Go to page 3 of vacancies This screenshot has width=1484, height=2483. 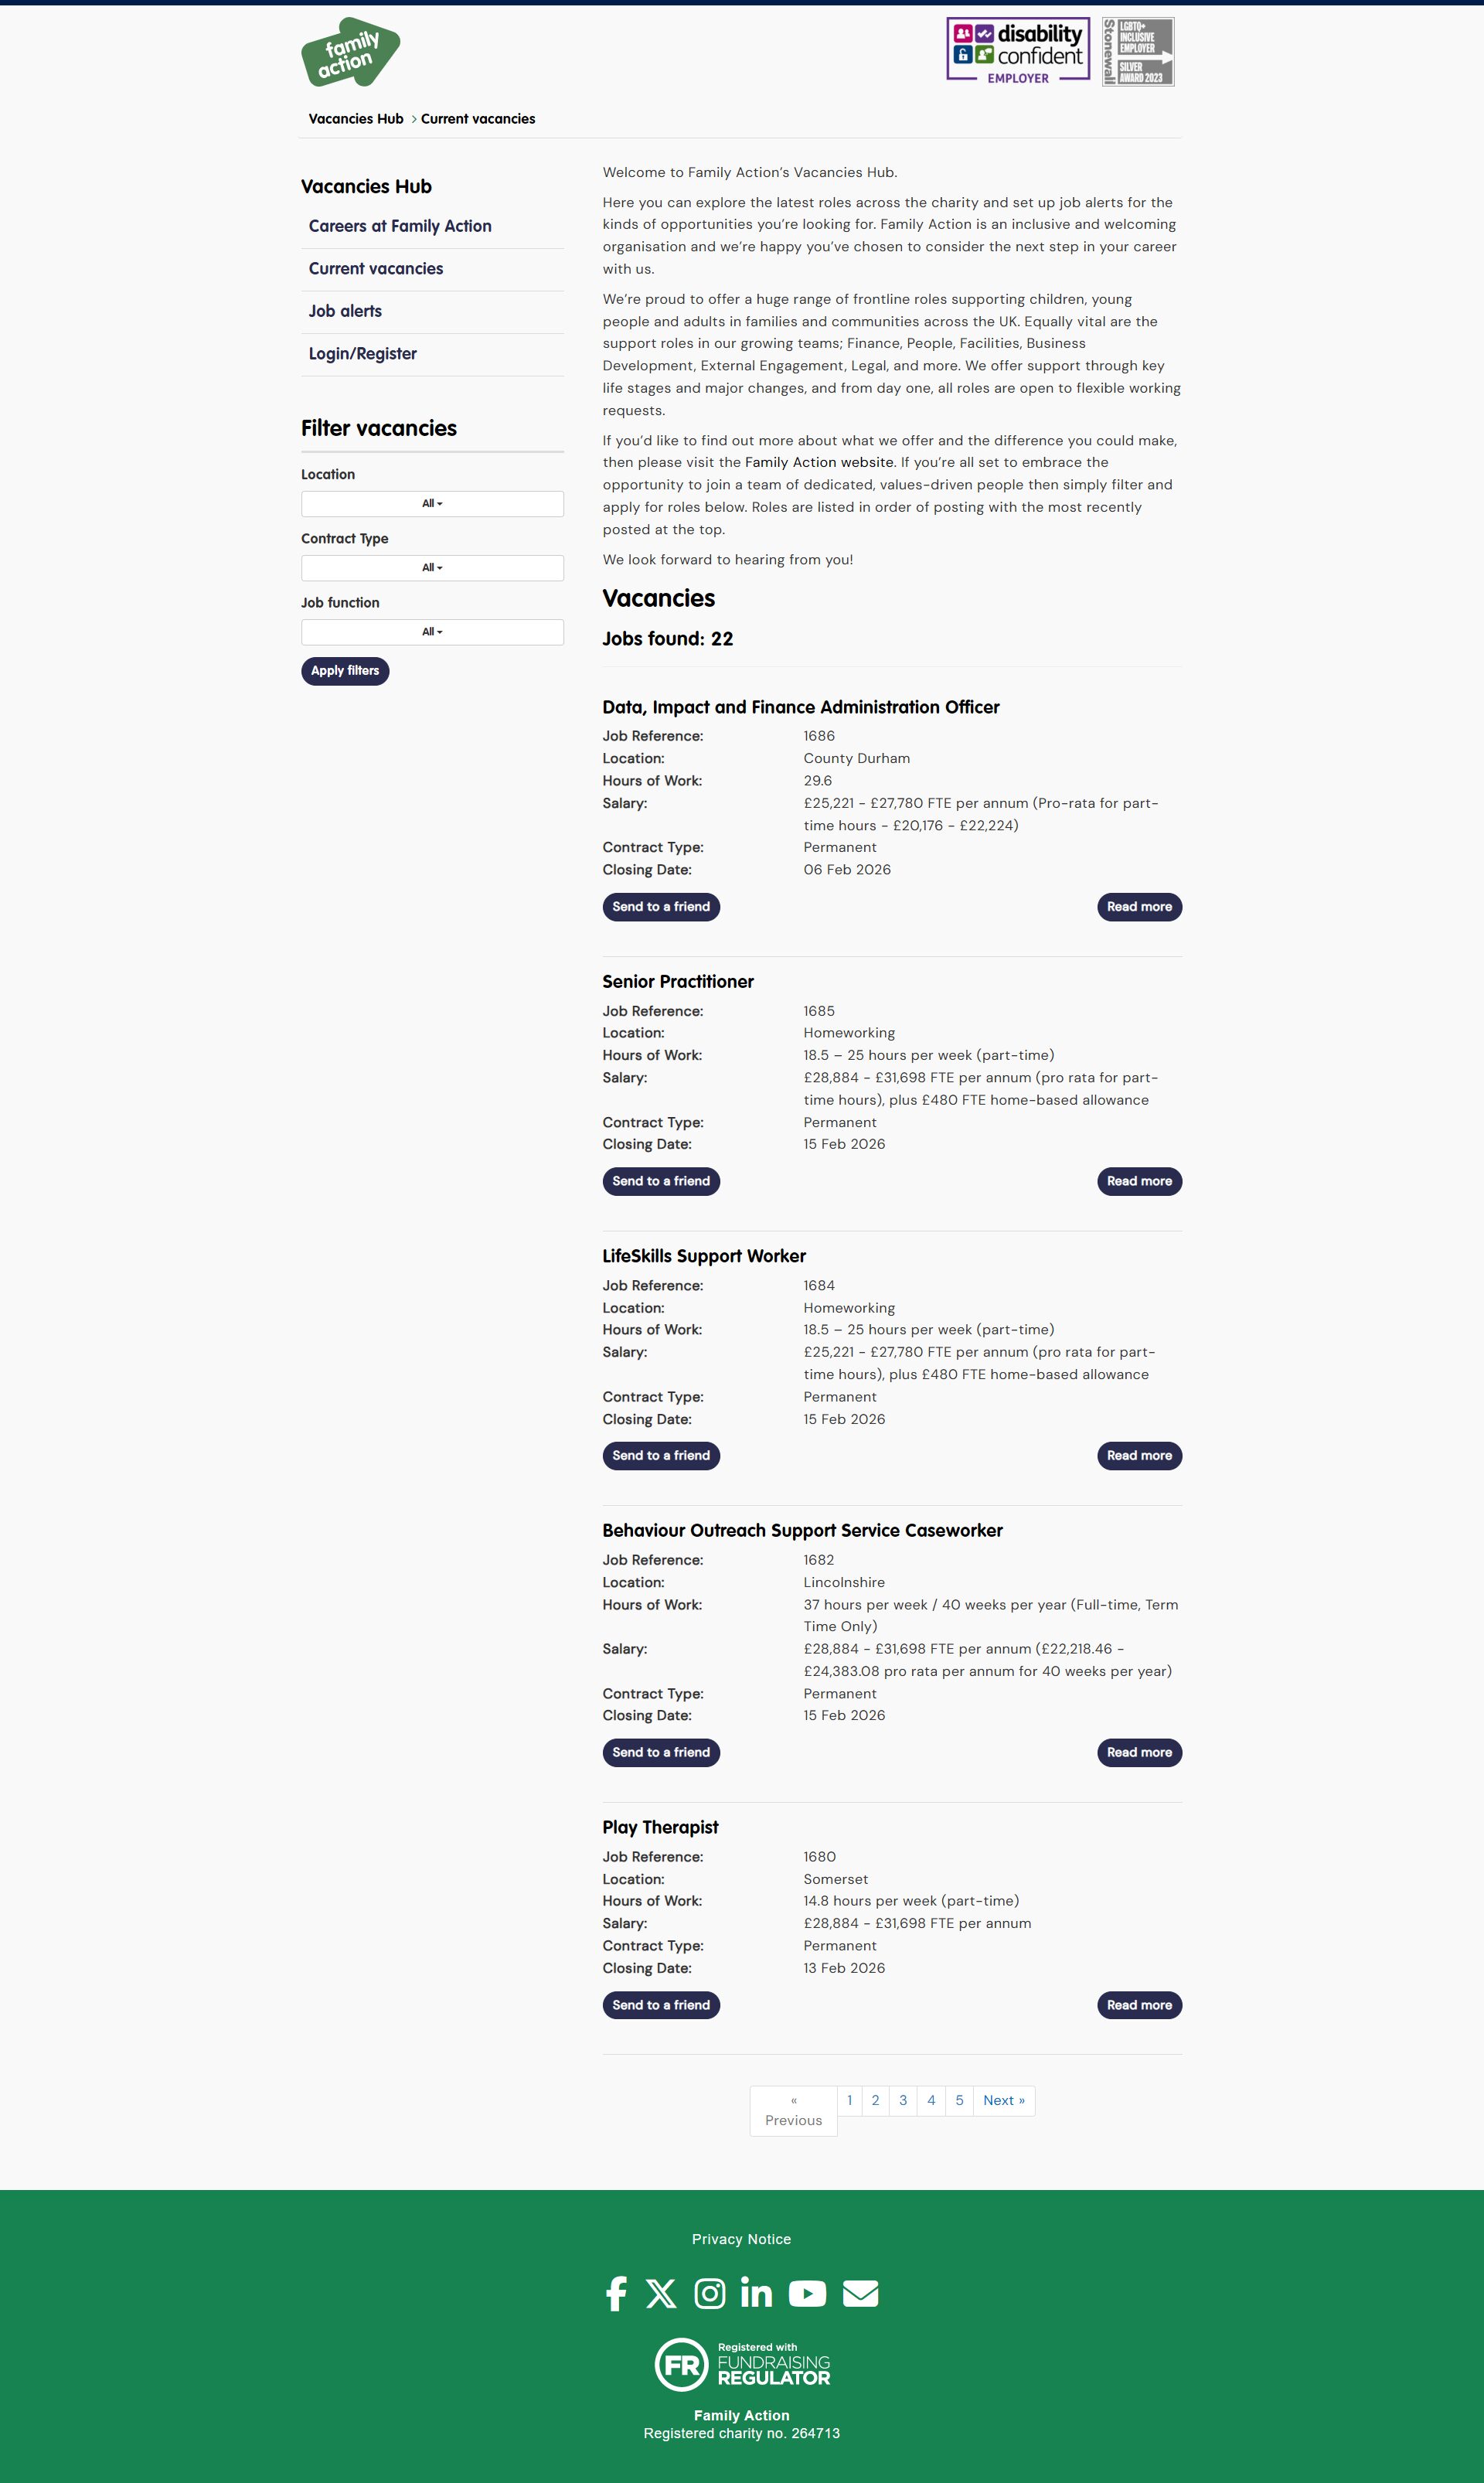(x=903, y=2100)
